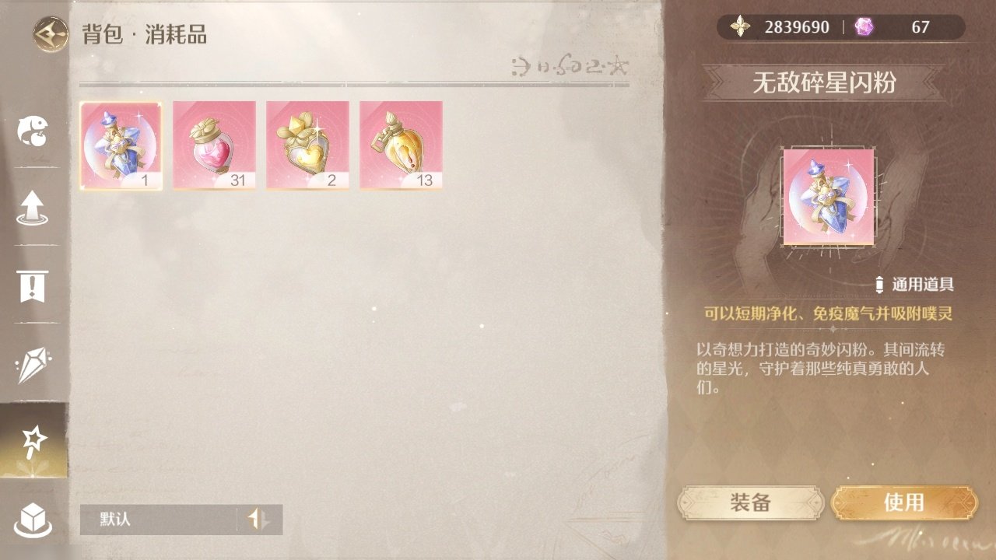The width and height of the screenshot is (996, 560).
Task: Open the crystal shard materials tab
Action: click(x=33, y=364)
